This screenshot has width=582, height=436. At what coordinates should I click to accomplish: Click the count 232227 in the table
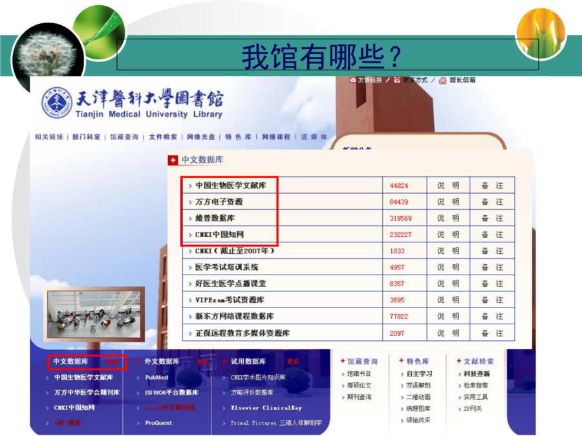[x=401, y=234]
